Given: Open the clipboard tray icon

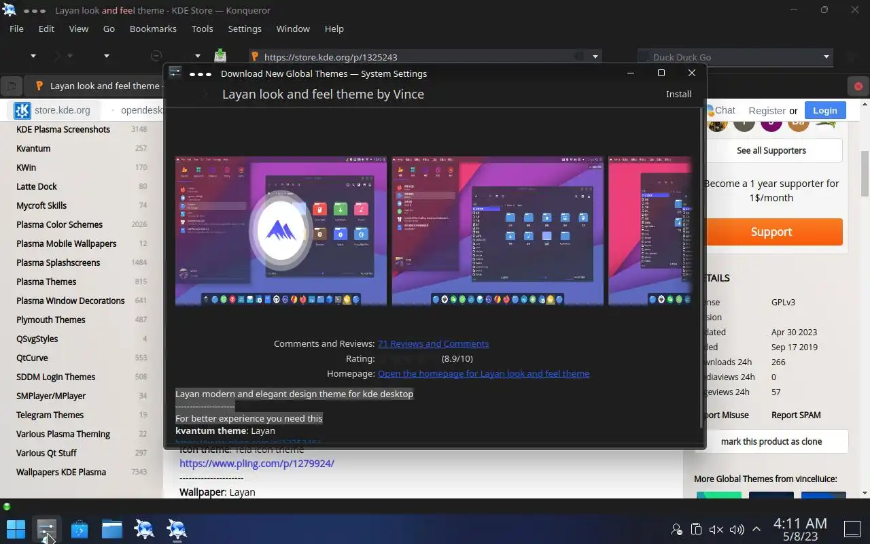Looking at the screenshot, I should click(696, 529).
